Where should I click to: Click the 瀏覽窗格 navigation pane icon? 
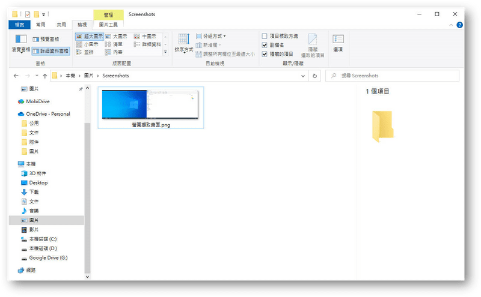click(20, 42)
